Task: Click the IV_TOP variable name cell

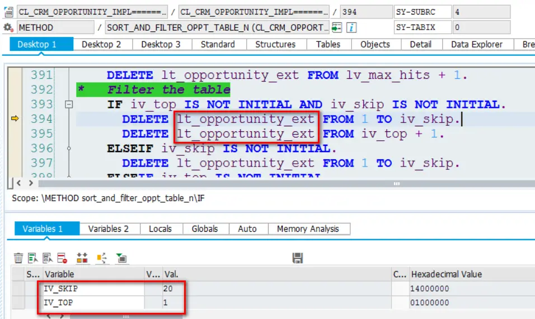Action: (93, 303)
